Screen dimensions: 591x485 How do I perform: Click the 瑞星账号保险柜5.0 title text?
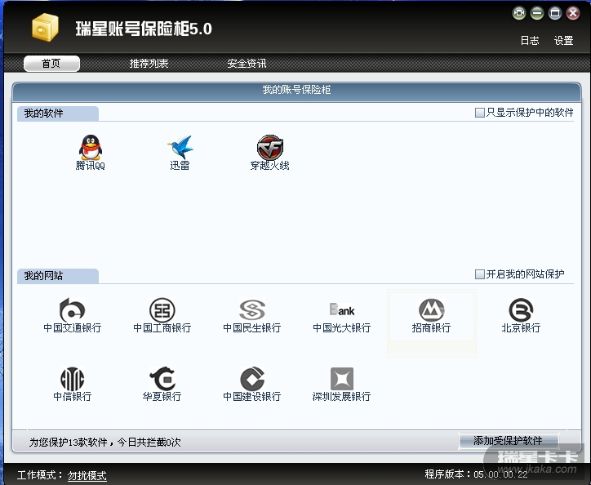[x=144, y=29]
